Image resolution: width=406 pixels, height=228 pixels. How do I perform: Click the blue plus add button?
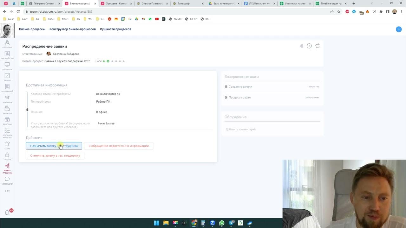pos(399,29)
